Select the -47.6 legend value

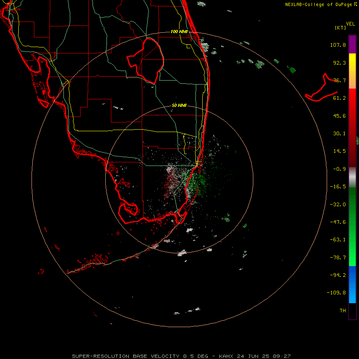pyautogui.click(x=338, y=222)
